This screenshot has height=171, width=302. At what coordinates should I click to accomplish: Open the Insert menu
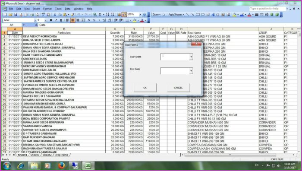point(36,9)
